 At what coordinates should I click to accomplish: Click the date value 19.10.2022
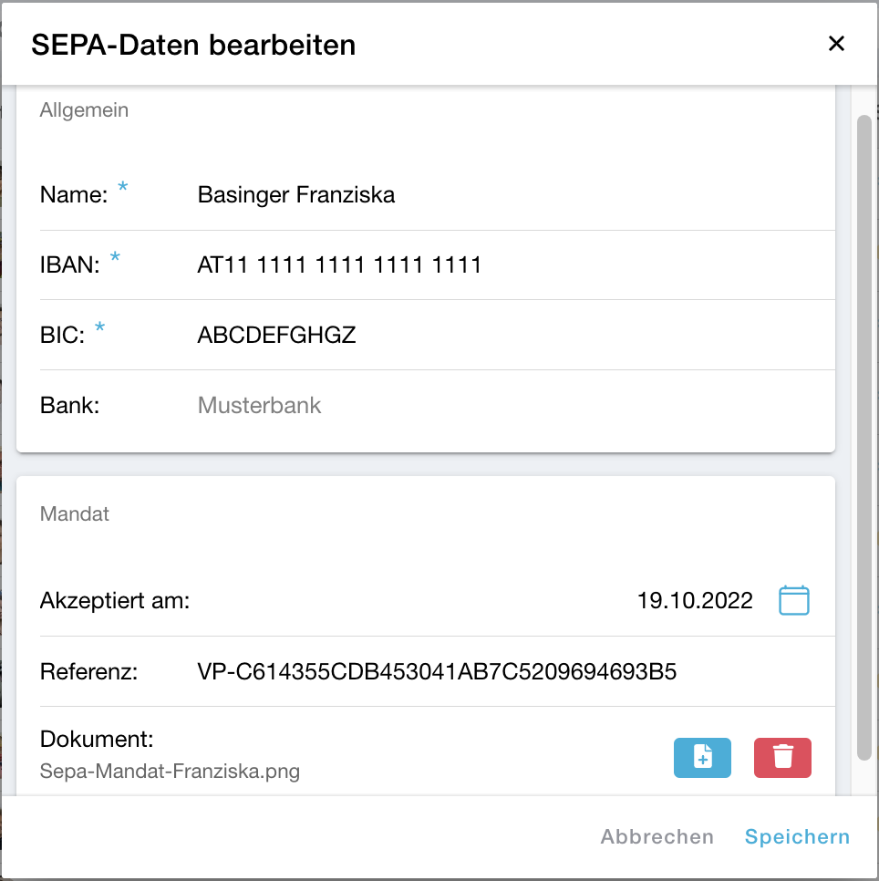pos(696,600)
